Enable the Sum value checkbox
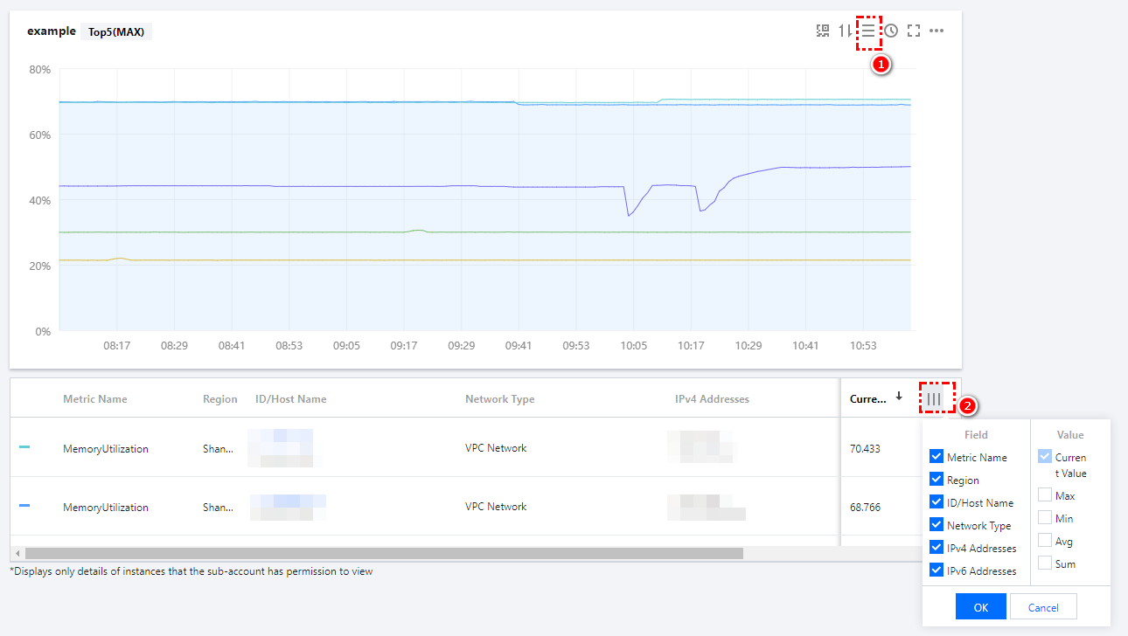The width and height of the screenshot is (1128, 636). (1045, 563)
